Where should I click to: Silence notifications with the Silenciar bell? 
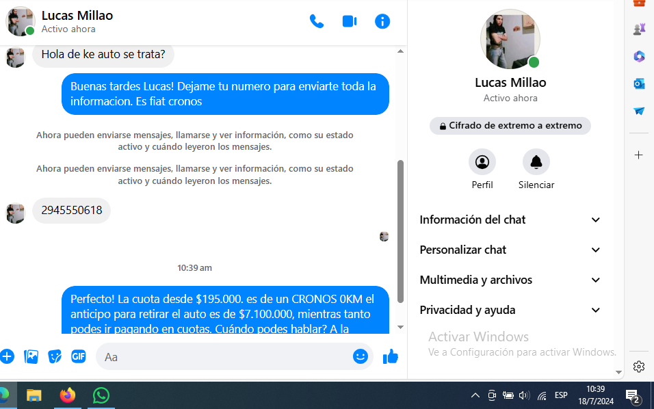click(536, 162)
